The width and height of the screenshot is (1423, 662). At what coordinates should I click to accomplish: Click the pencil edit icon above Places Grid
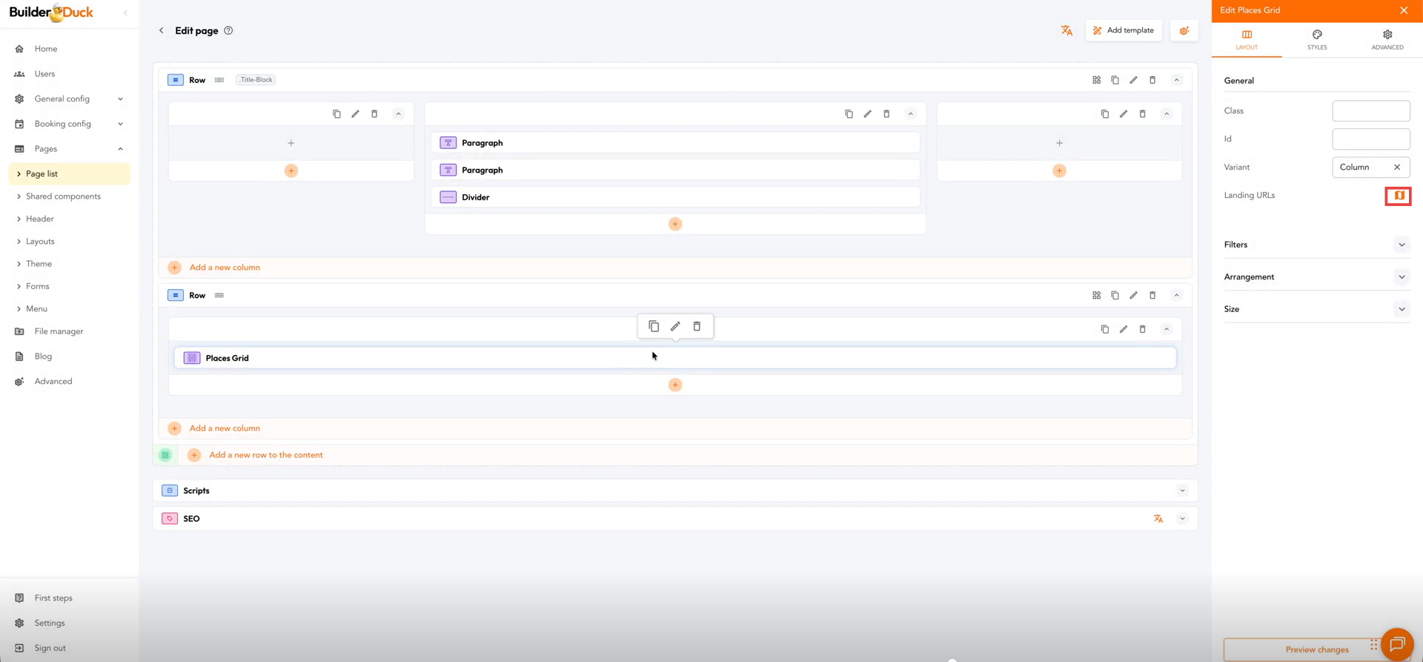(x=675, y=326)
